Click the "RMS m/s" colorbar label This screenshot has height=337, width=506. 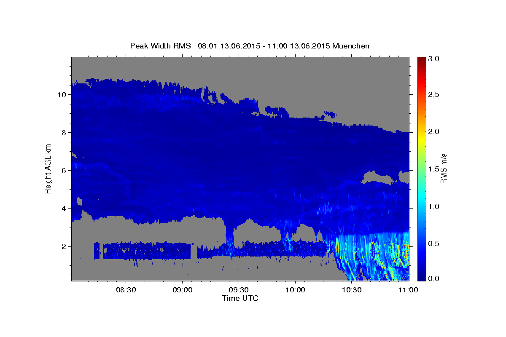pyautogui.click(x=444, y=168)
